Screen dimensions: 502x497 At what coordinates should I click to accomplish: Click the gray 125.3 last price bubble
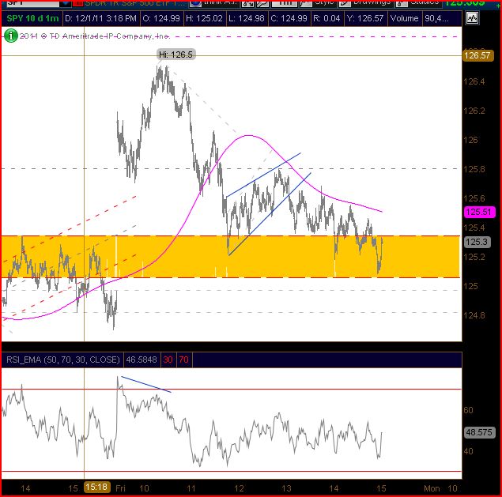[477, 242]
